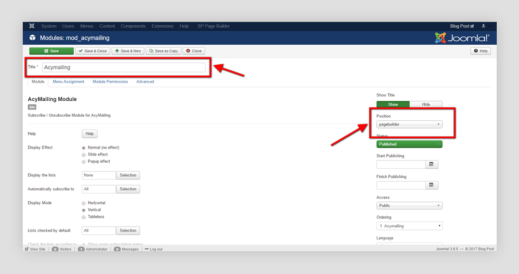The image size is (519, 274).
Task: Open the Position dropdown showing pagebuilder
Action: click(x=409, y=124)
